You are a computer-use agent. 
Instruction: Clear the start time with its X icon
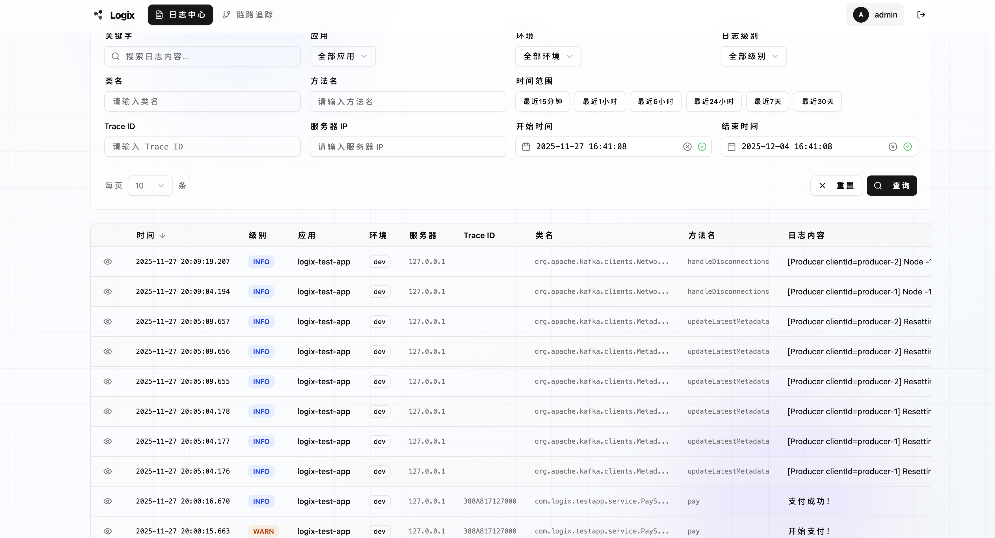coord(687,147)
